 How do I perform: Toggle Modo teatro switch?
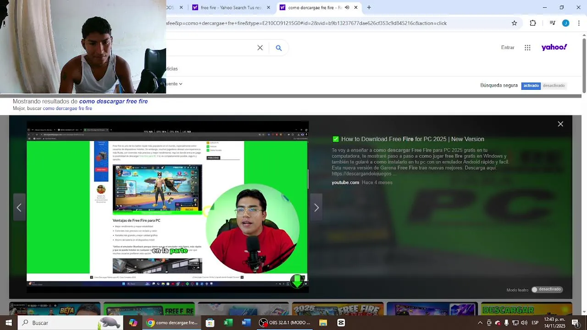[547, 290]
